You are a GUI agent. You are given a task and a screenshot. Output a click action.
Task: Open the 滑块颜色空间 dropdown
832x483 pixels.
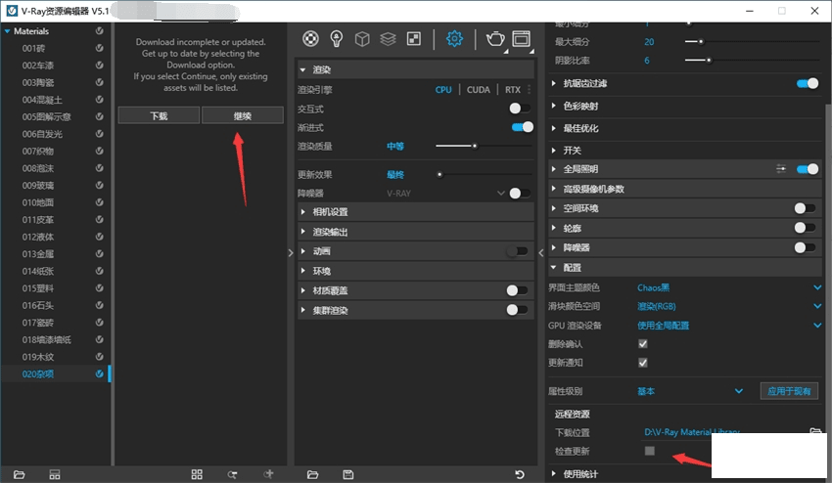[729, 306]
